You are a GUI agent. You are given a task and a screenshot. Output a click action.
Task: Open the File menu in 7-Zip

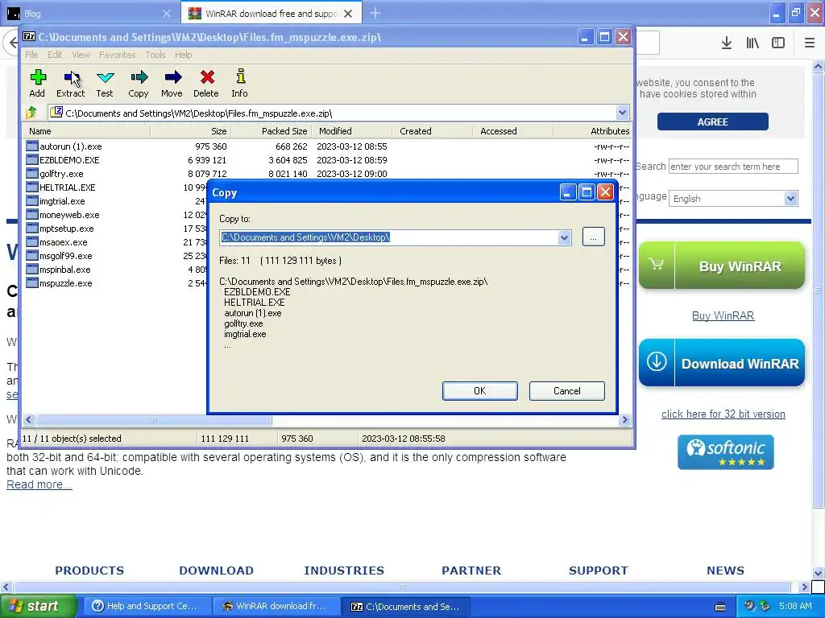pyautogui.click(x=31, y=55)
